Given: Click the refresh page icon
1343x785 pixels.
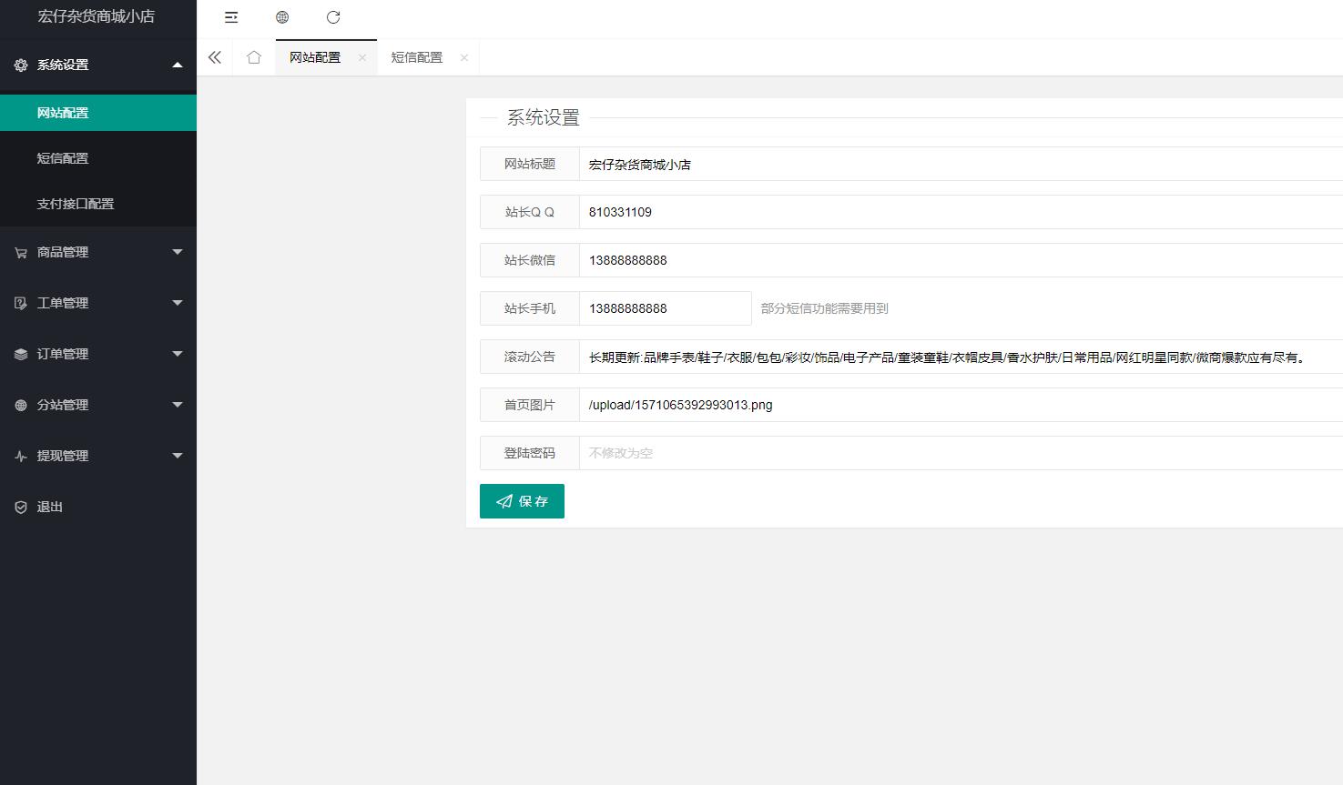Looking at the screenshot, I should [333, 17].
